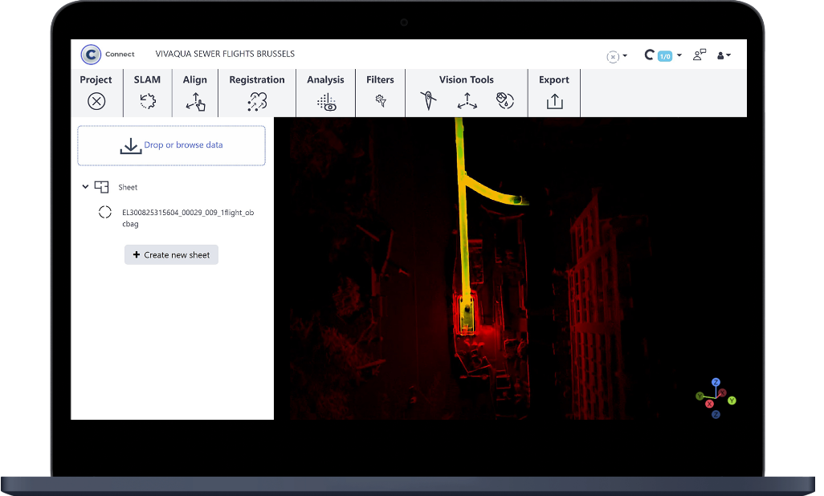Screen dimensions: 824x496
Task: Open the Registration tool
Action: [x=257, y=101]
